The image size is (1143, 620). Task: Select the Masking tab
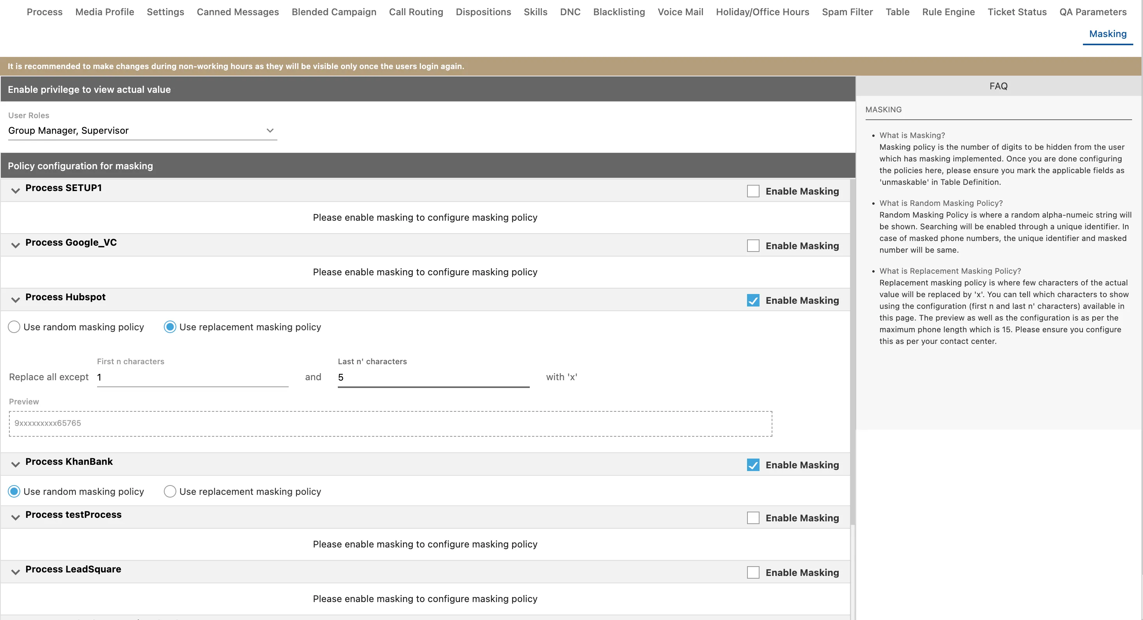pyautogui.click(x=1108, y=34)
